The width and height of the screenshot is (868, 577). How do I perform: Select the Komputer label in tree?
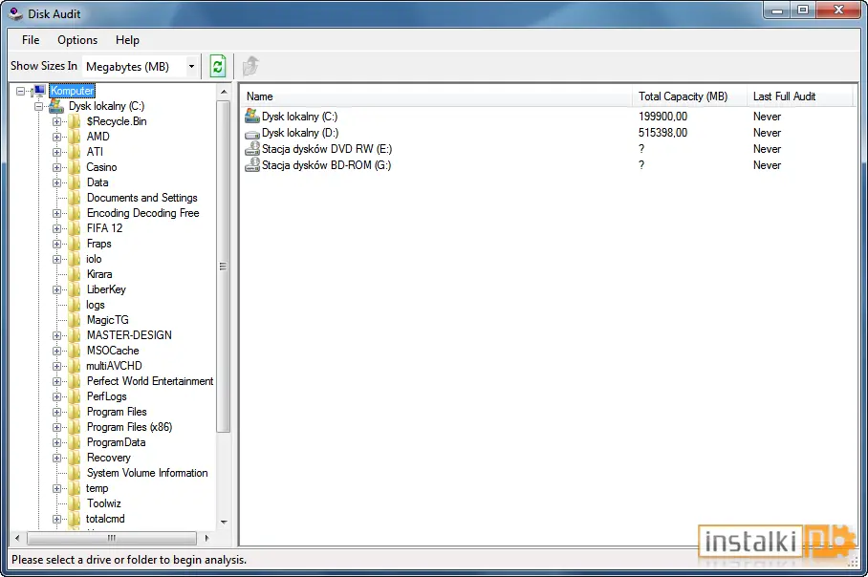point(72,90)
